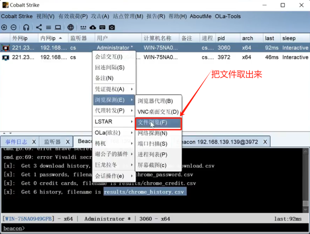
Task: Open the Cobalt Strike menu
Action: point(17,16)
